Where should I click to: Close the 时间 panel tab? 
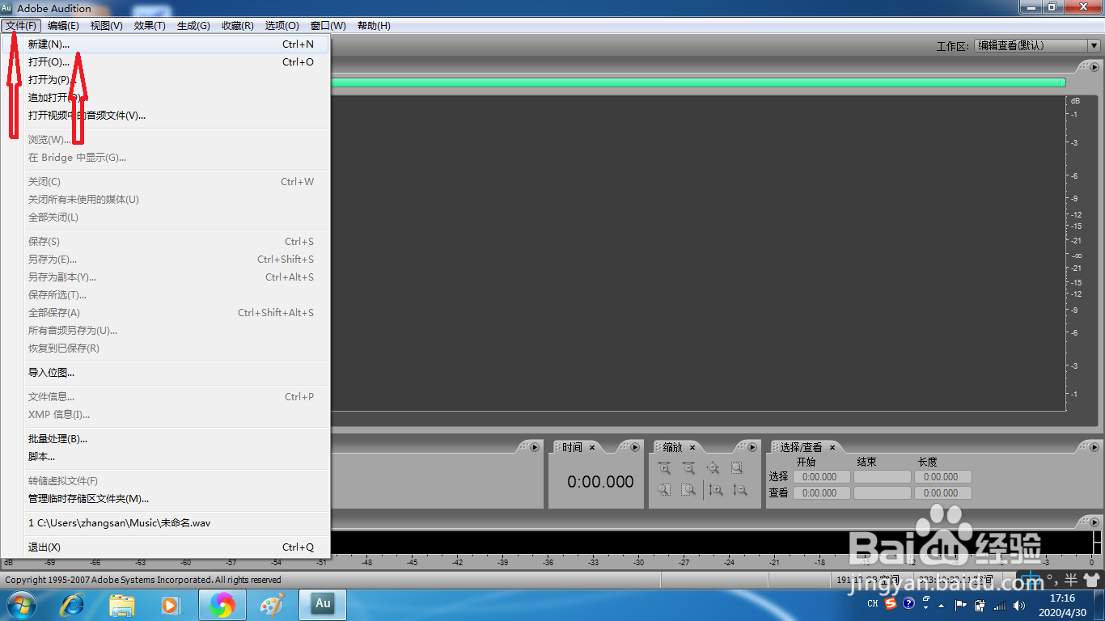[x=592, y=447]
